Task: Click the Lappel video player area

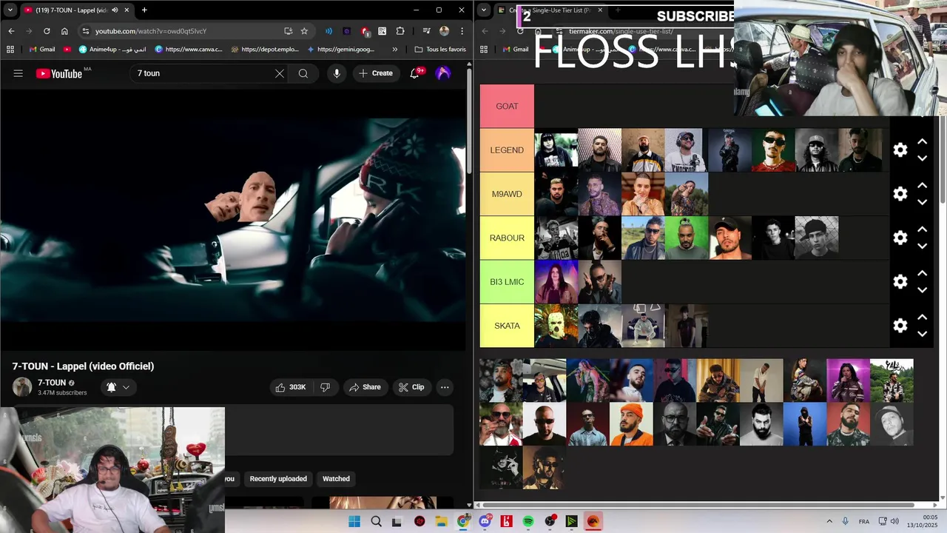Action: [x=233, y=219]
